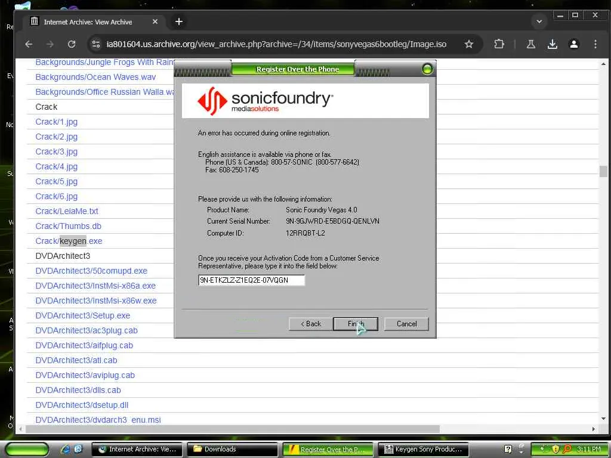Open site information icon in address bar
611x458 pixels.
point(96,44)
